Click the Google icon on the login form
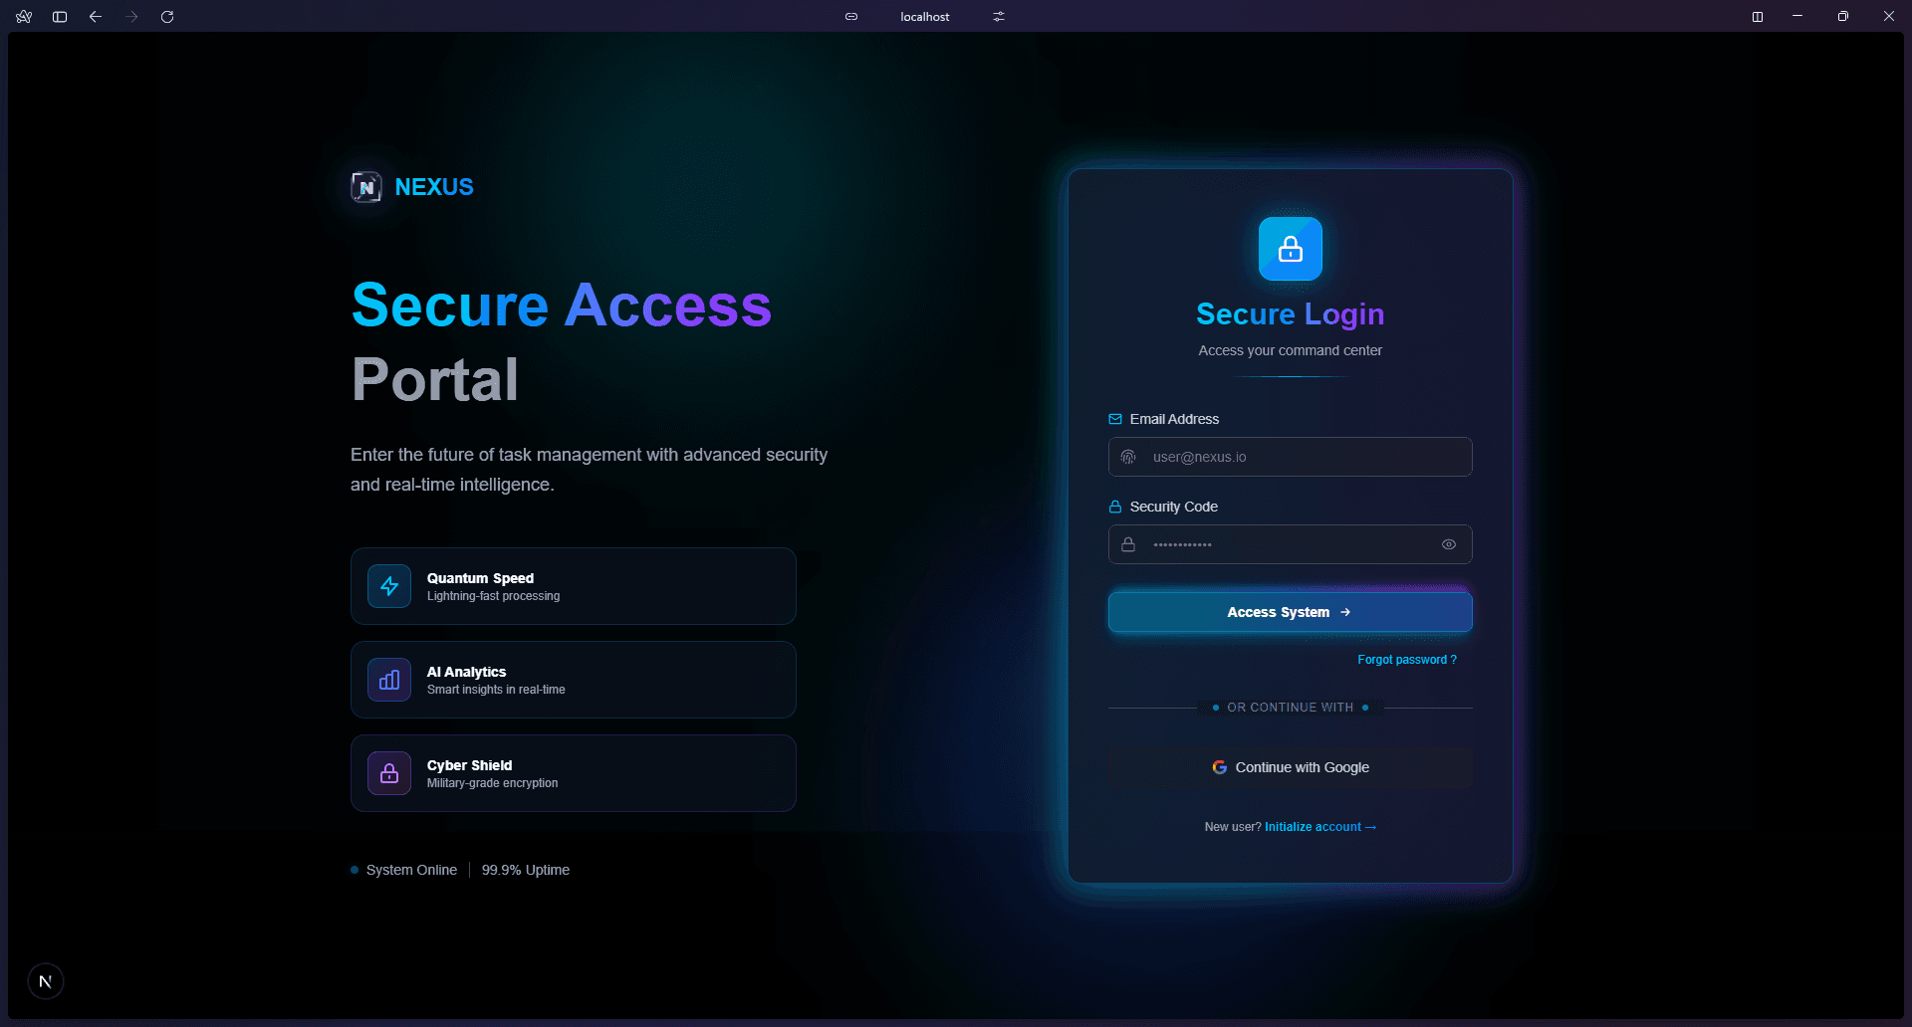This screenshot has width=1912, height=1027. click(1220, 767)
